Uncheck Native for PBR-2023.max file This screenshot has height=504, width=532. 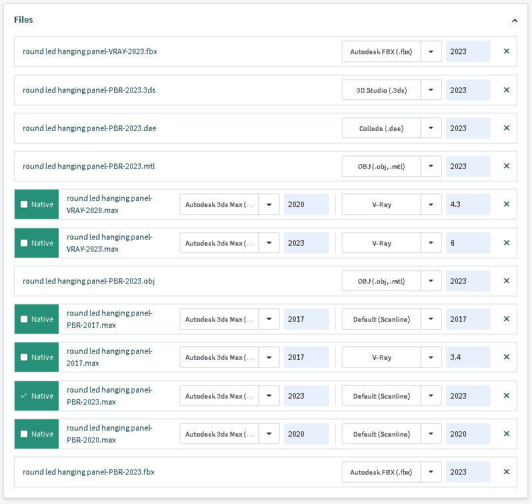coord(25,396)
